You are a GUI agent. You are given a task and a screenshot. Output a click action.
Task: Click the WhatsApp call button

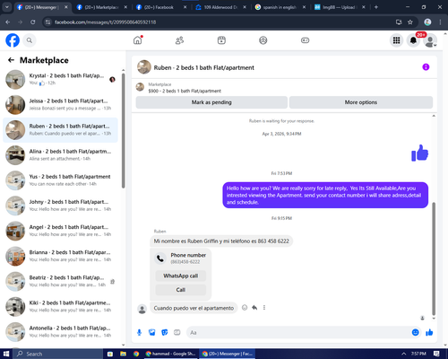[181, 276]
